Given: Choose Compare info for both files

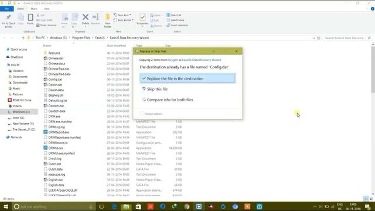Looking at the screenshot, I should (x=168, y=100).
